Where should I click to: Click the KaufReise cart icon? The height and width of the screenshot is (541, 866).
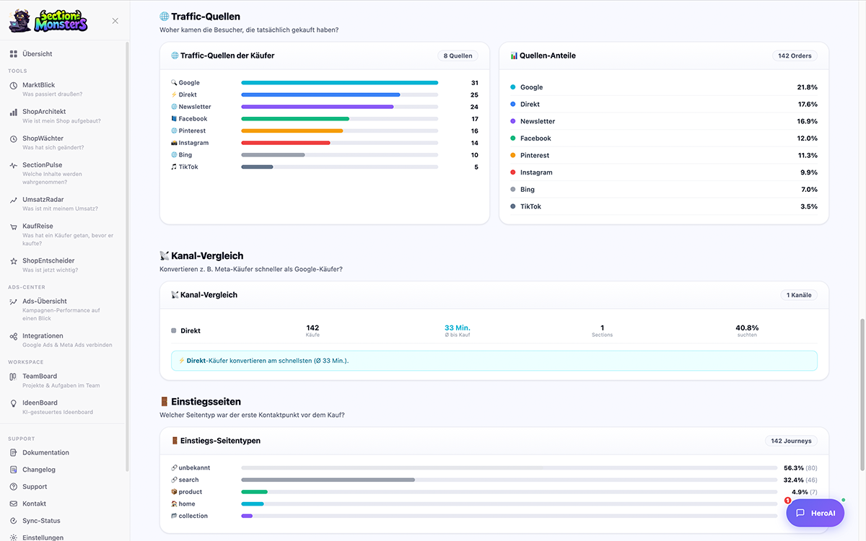coord(14,226)
